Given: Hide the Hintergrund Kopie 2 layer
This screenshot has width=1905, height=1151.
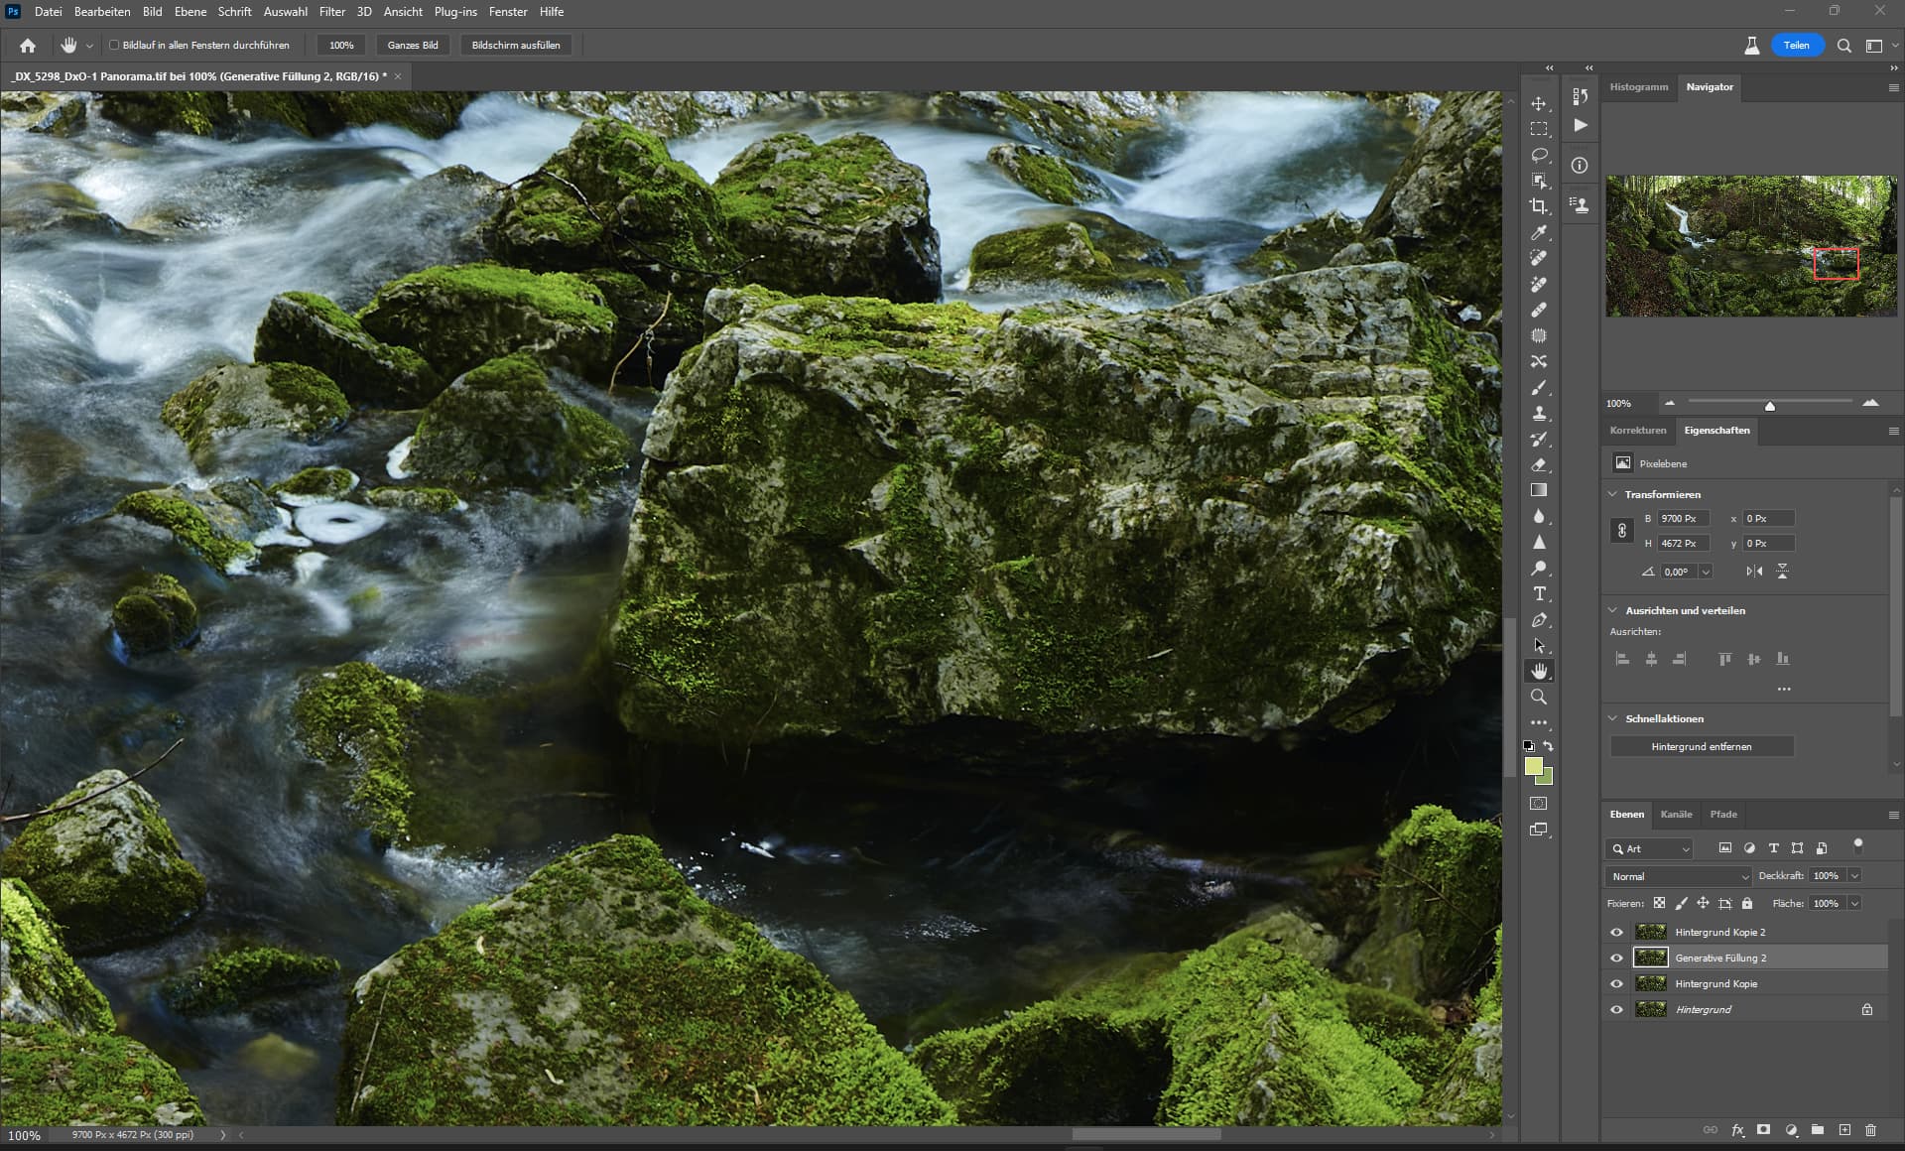Looking at the screenshot, I should click(x=1616, y=933).
